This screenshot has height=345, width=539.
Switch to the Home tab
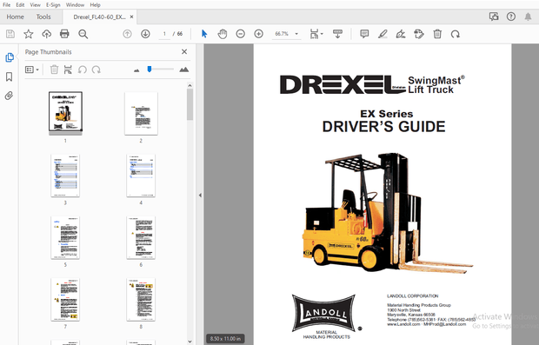[x=15, y=17]
